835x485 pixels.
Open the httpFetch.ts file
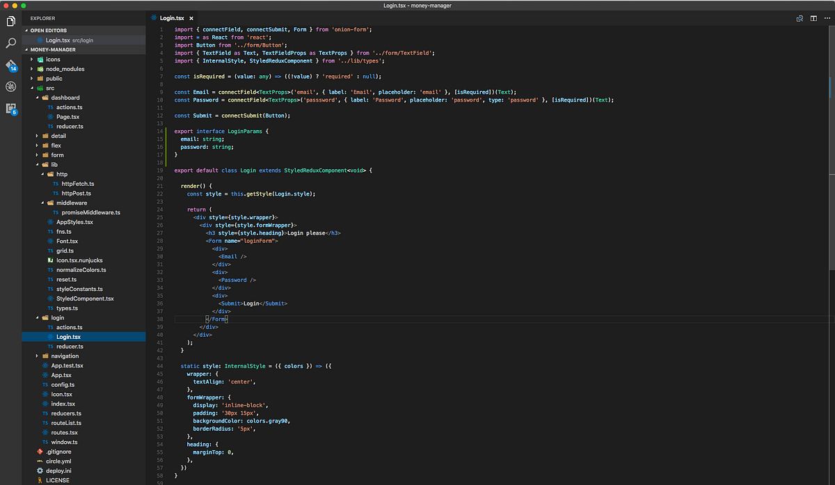77,183
